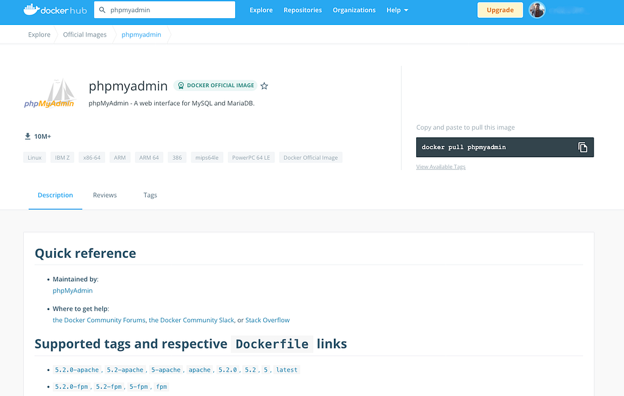624x396 pixels.
Task: Select the Docker Official Image chip
Action: tap(310, 158)
